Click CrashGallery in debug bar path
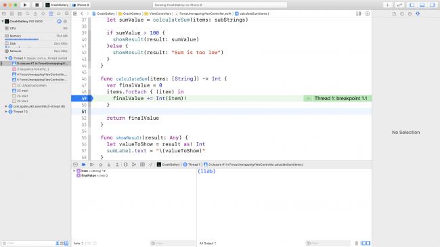 click(x=169, y=164)
